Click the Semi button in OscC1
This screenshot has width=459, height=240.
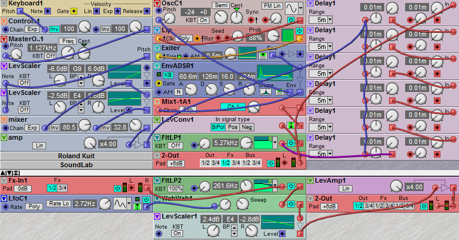(221, 5)
